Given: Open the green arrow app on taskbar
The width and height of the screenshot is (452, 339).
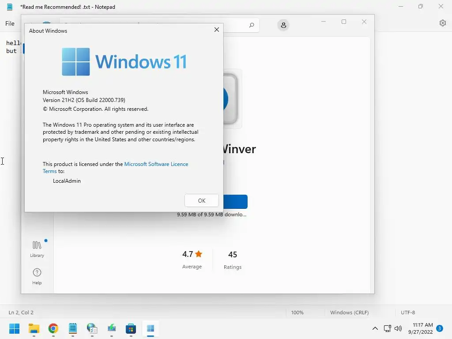Looking at the screenshot, I should click(x=112, y=328).
